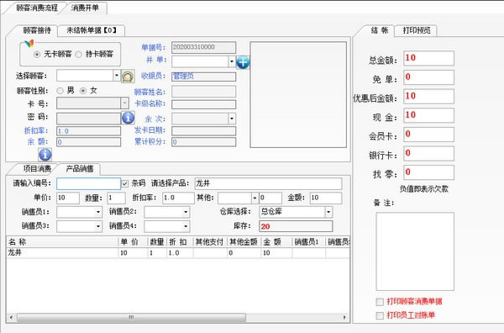Click the 请输入编号 input field

[88, 183]
